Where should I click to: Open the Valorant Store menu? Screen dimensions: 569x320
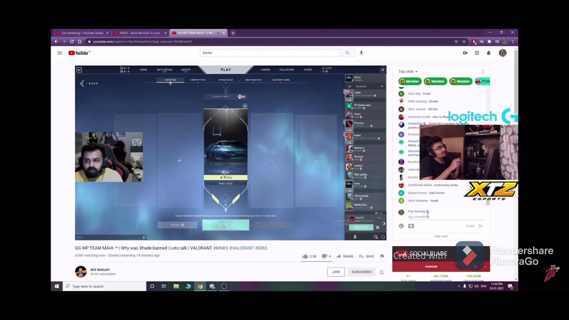click(308, 70)
